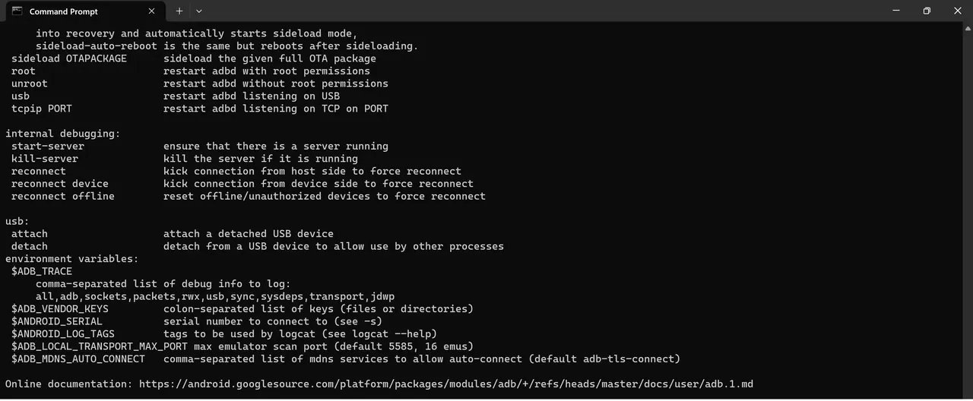Click the $ANDROID_SERIAL variable text
Screen dimensions: 973x401
(57, 322)
